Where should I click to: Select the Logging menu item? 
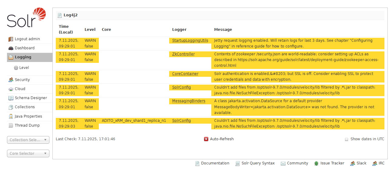(30, 57)
